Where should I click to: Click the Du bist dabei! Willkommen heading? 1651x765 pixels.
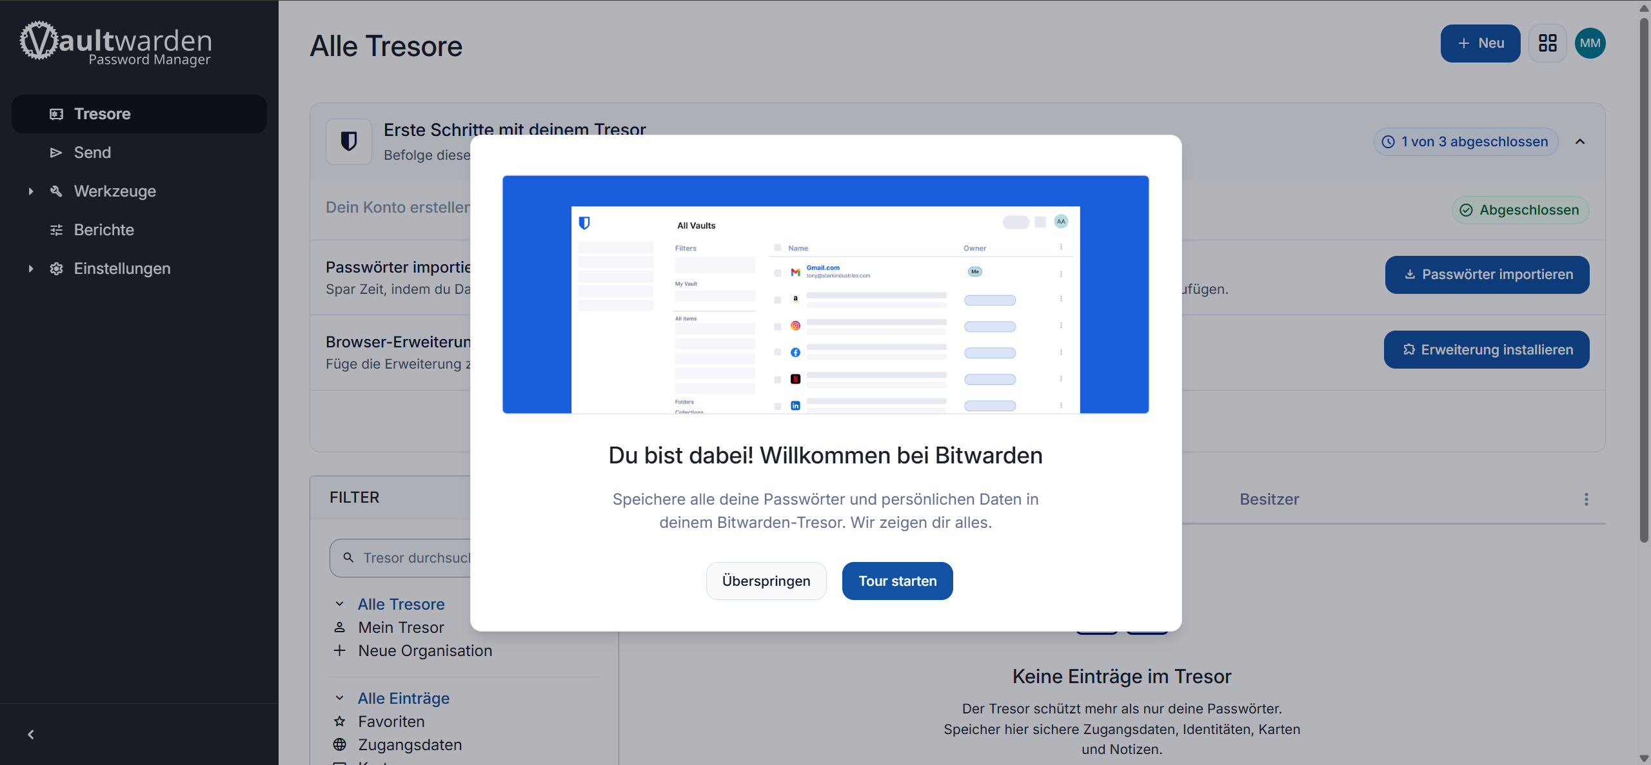tap(825, 456)
